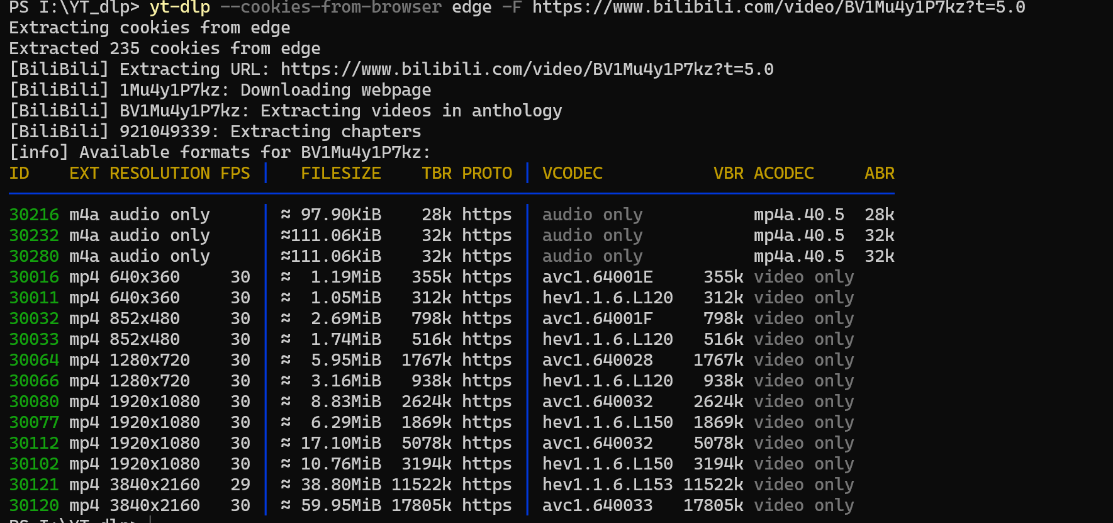Click bitrate 17805k in the VBR column
Image resolution: width=1113 pixels, height=523 pixels.
pos(713,505)
